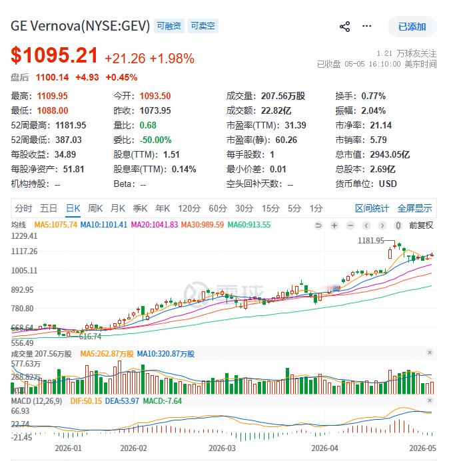This screenshot has width=451, height=461.
Task: Click the 616.74 low marker on chart
Action: click(90, 337)
